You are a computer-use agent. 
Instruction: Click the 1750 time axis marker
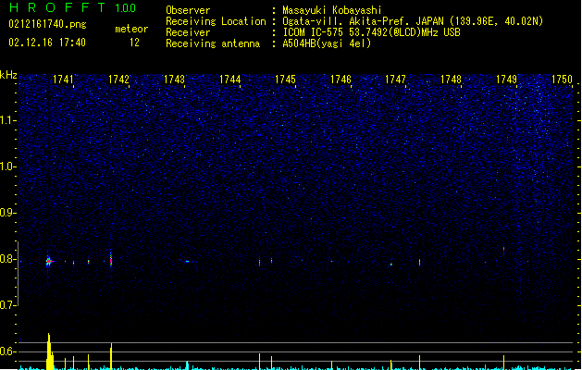click(562, 80)
